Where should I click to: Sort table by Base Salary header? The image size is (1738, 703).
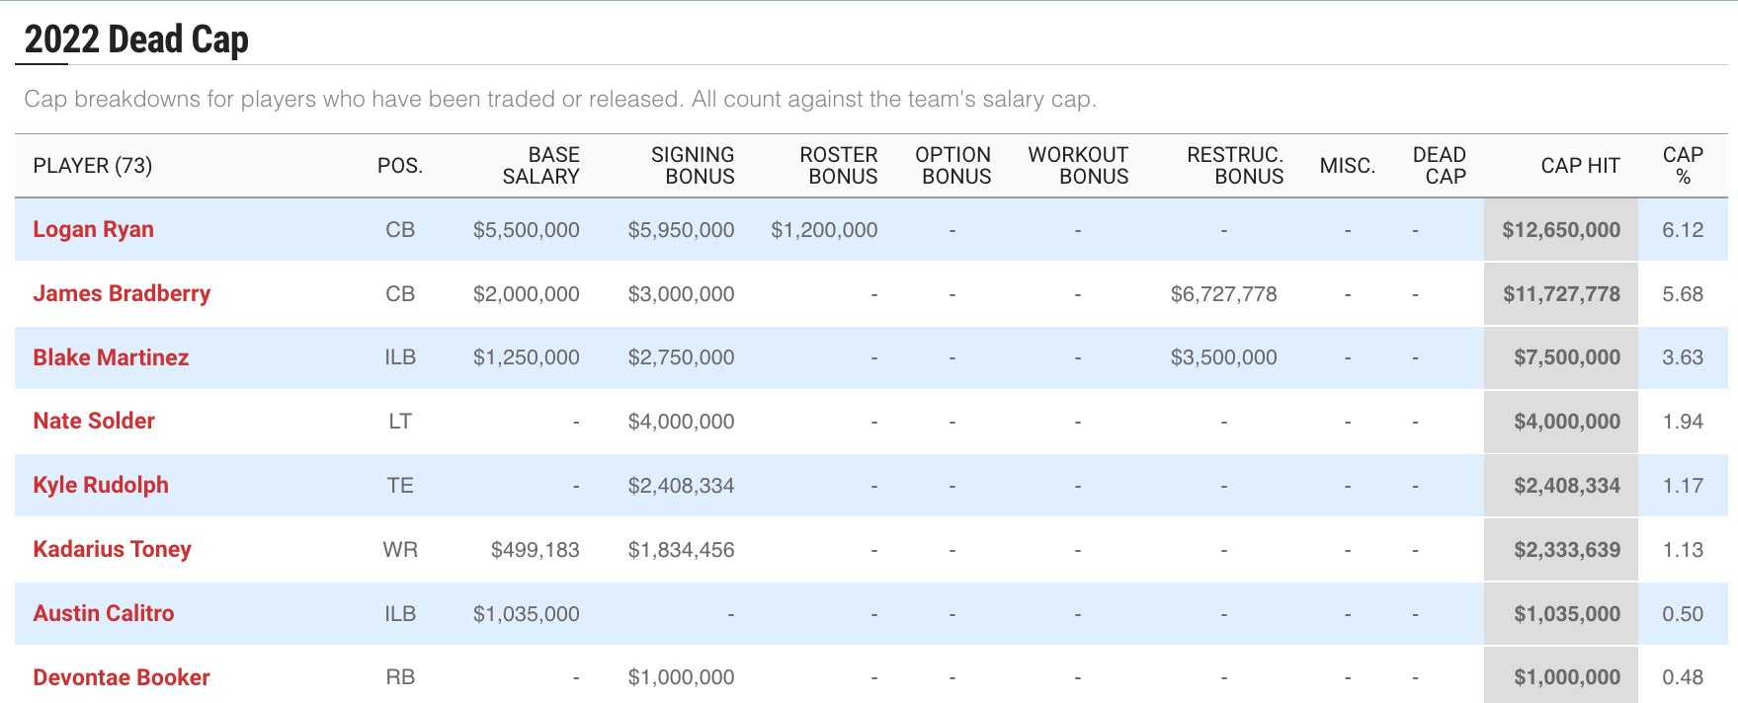(x=540, y=166)
